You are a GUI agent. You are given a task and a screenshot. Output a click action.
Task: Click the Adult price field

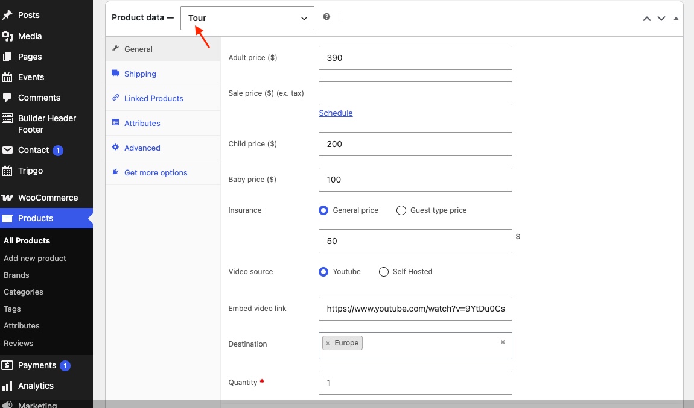coord(415,58)
